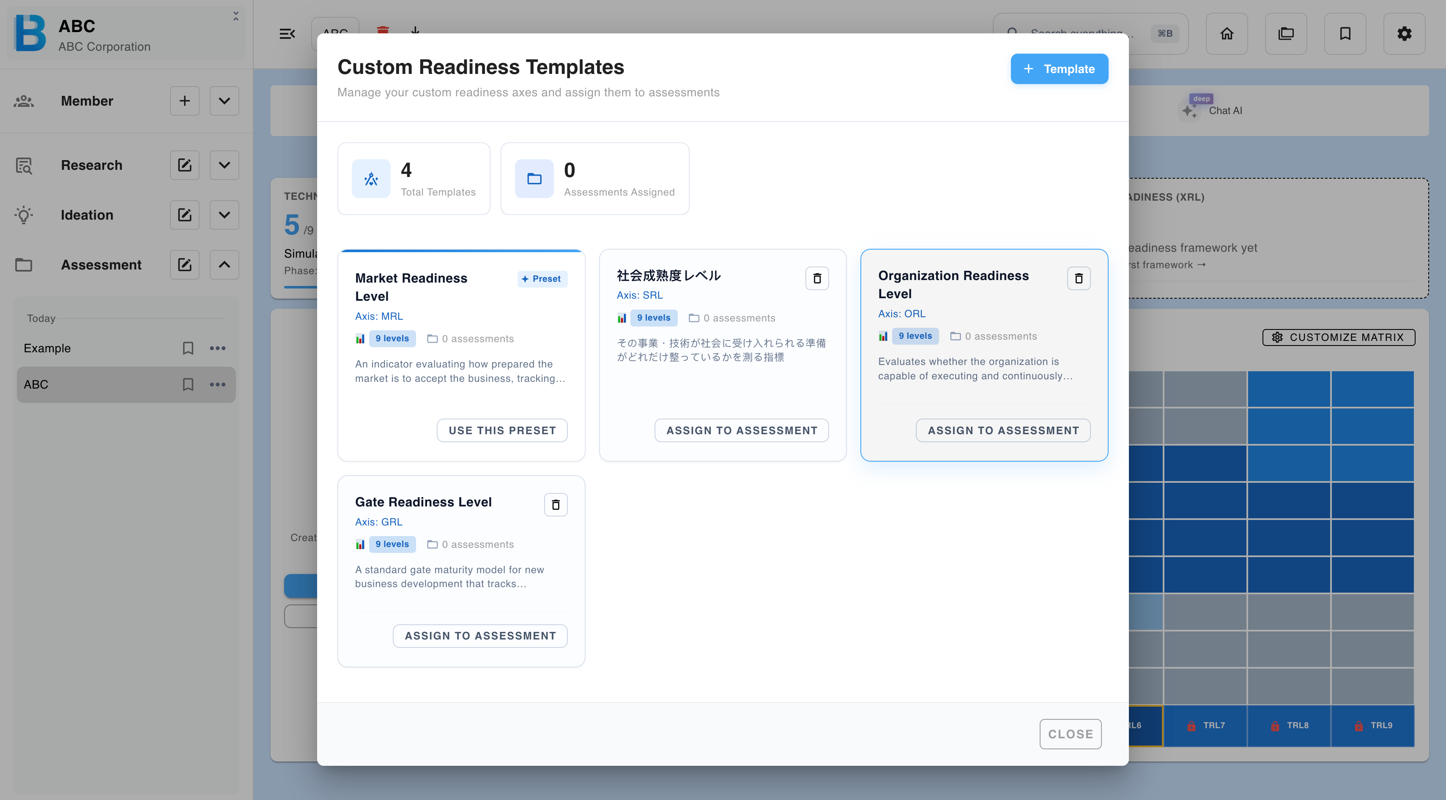Screen dimensions: 1446x800
Task: Click 'Axis: SRL' text
Action: click(639, 295)
